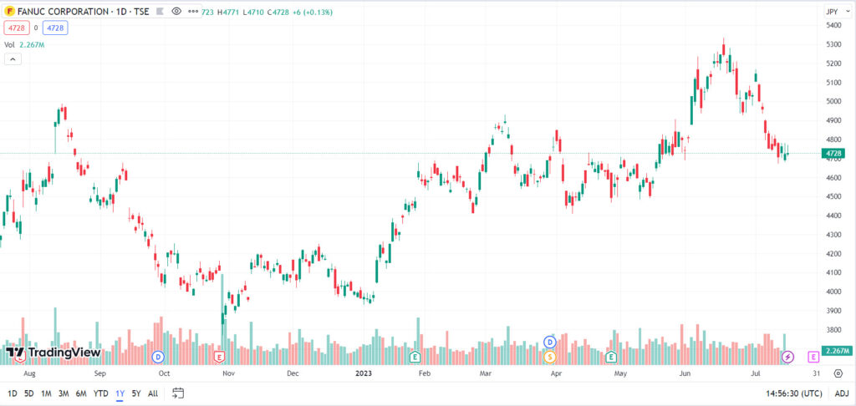Image resolution: width=856 pixels, height=406 pixels.
Task: Open the go-to-date calendar icon
Action: point(178,393)
